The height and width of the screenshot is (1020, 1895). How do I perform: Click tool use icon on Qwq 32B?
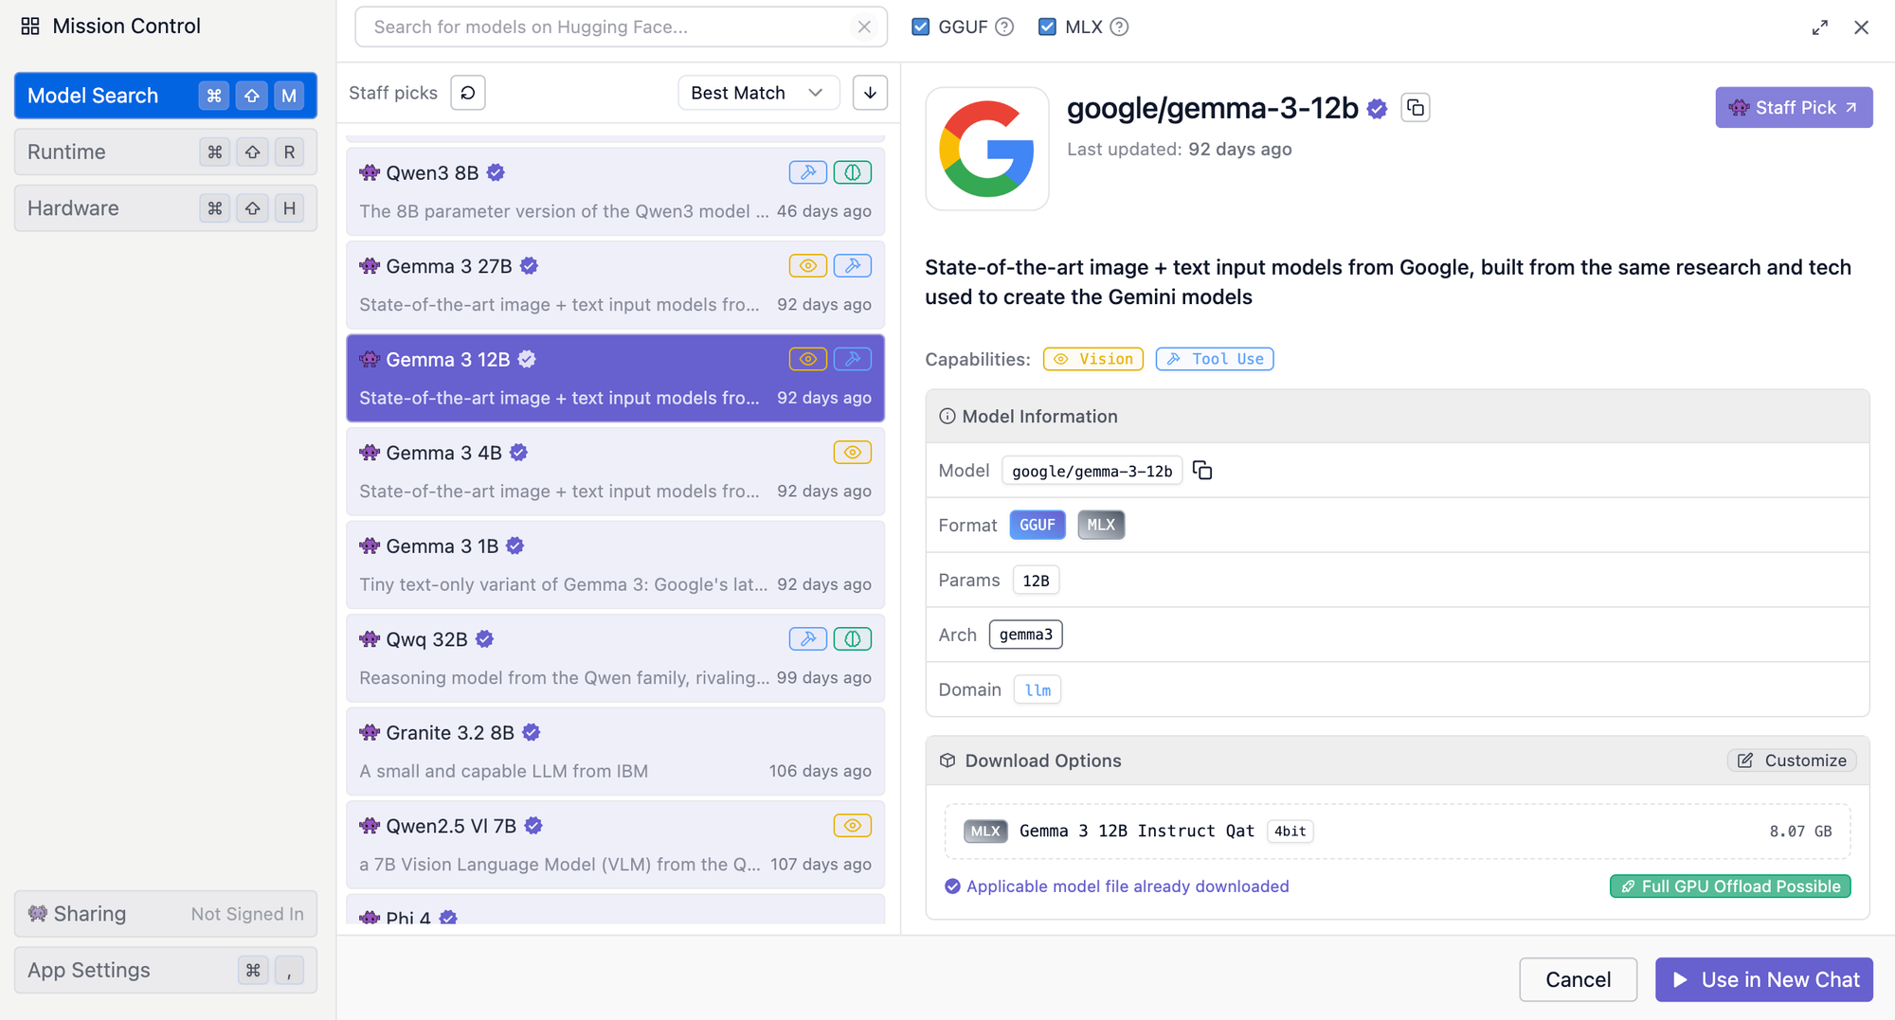(807, 639)
